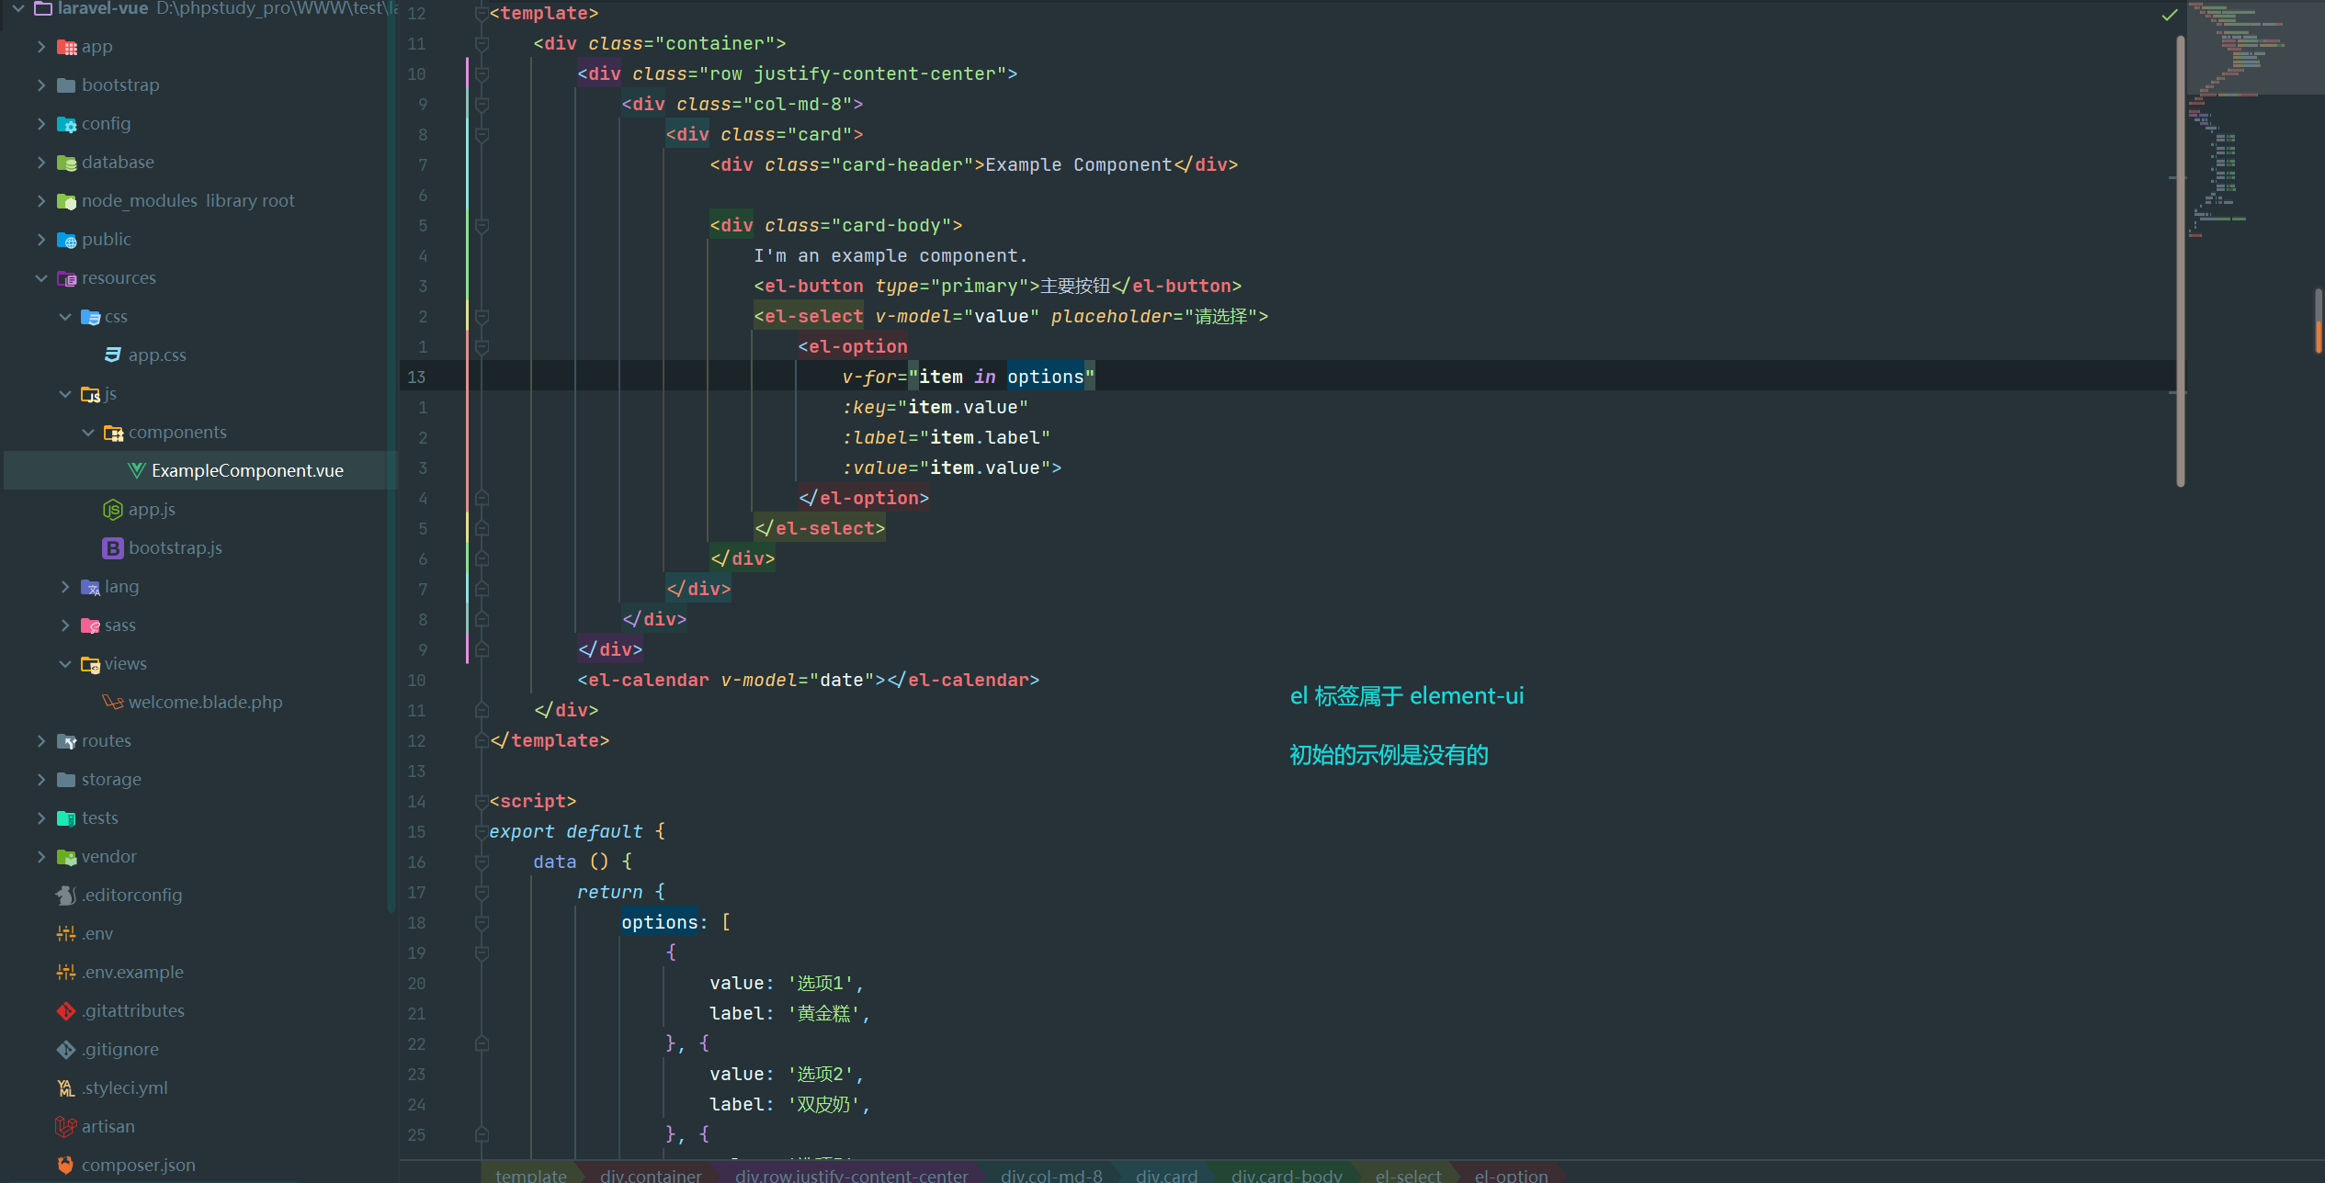
Task: Toggle fold marker at data() line
Action: pos(482,862)
